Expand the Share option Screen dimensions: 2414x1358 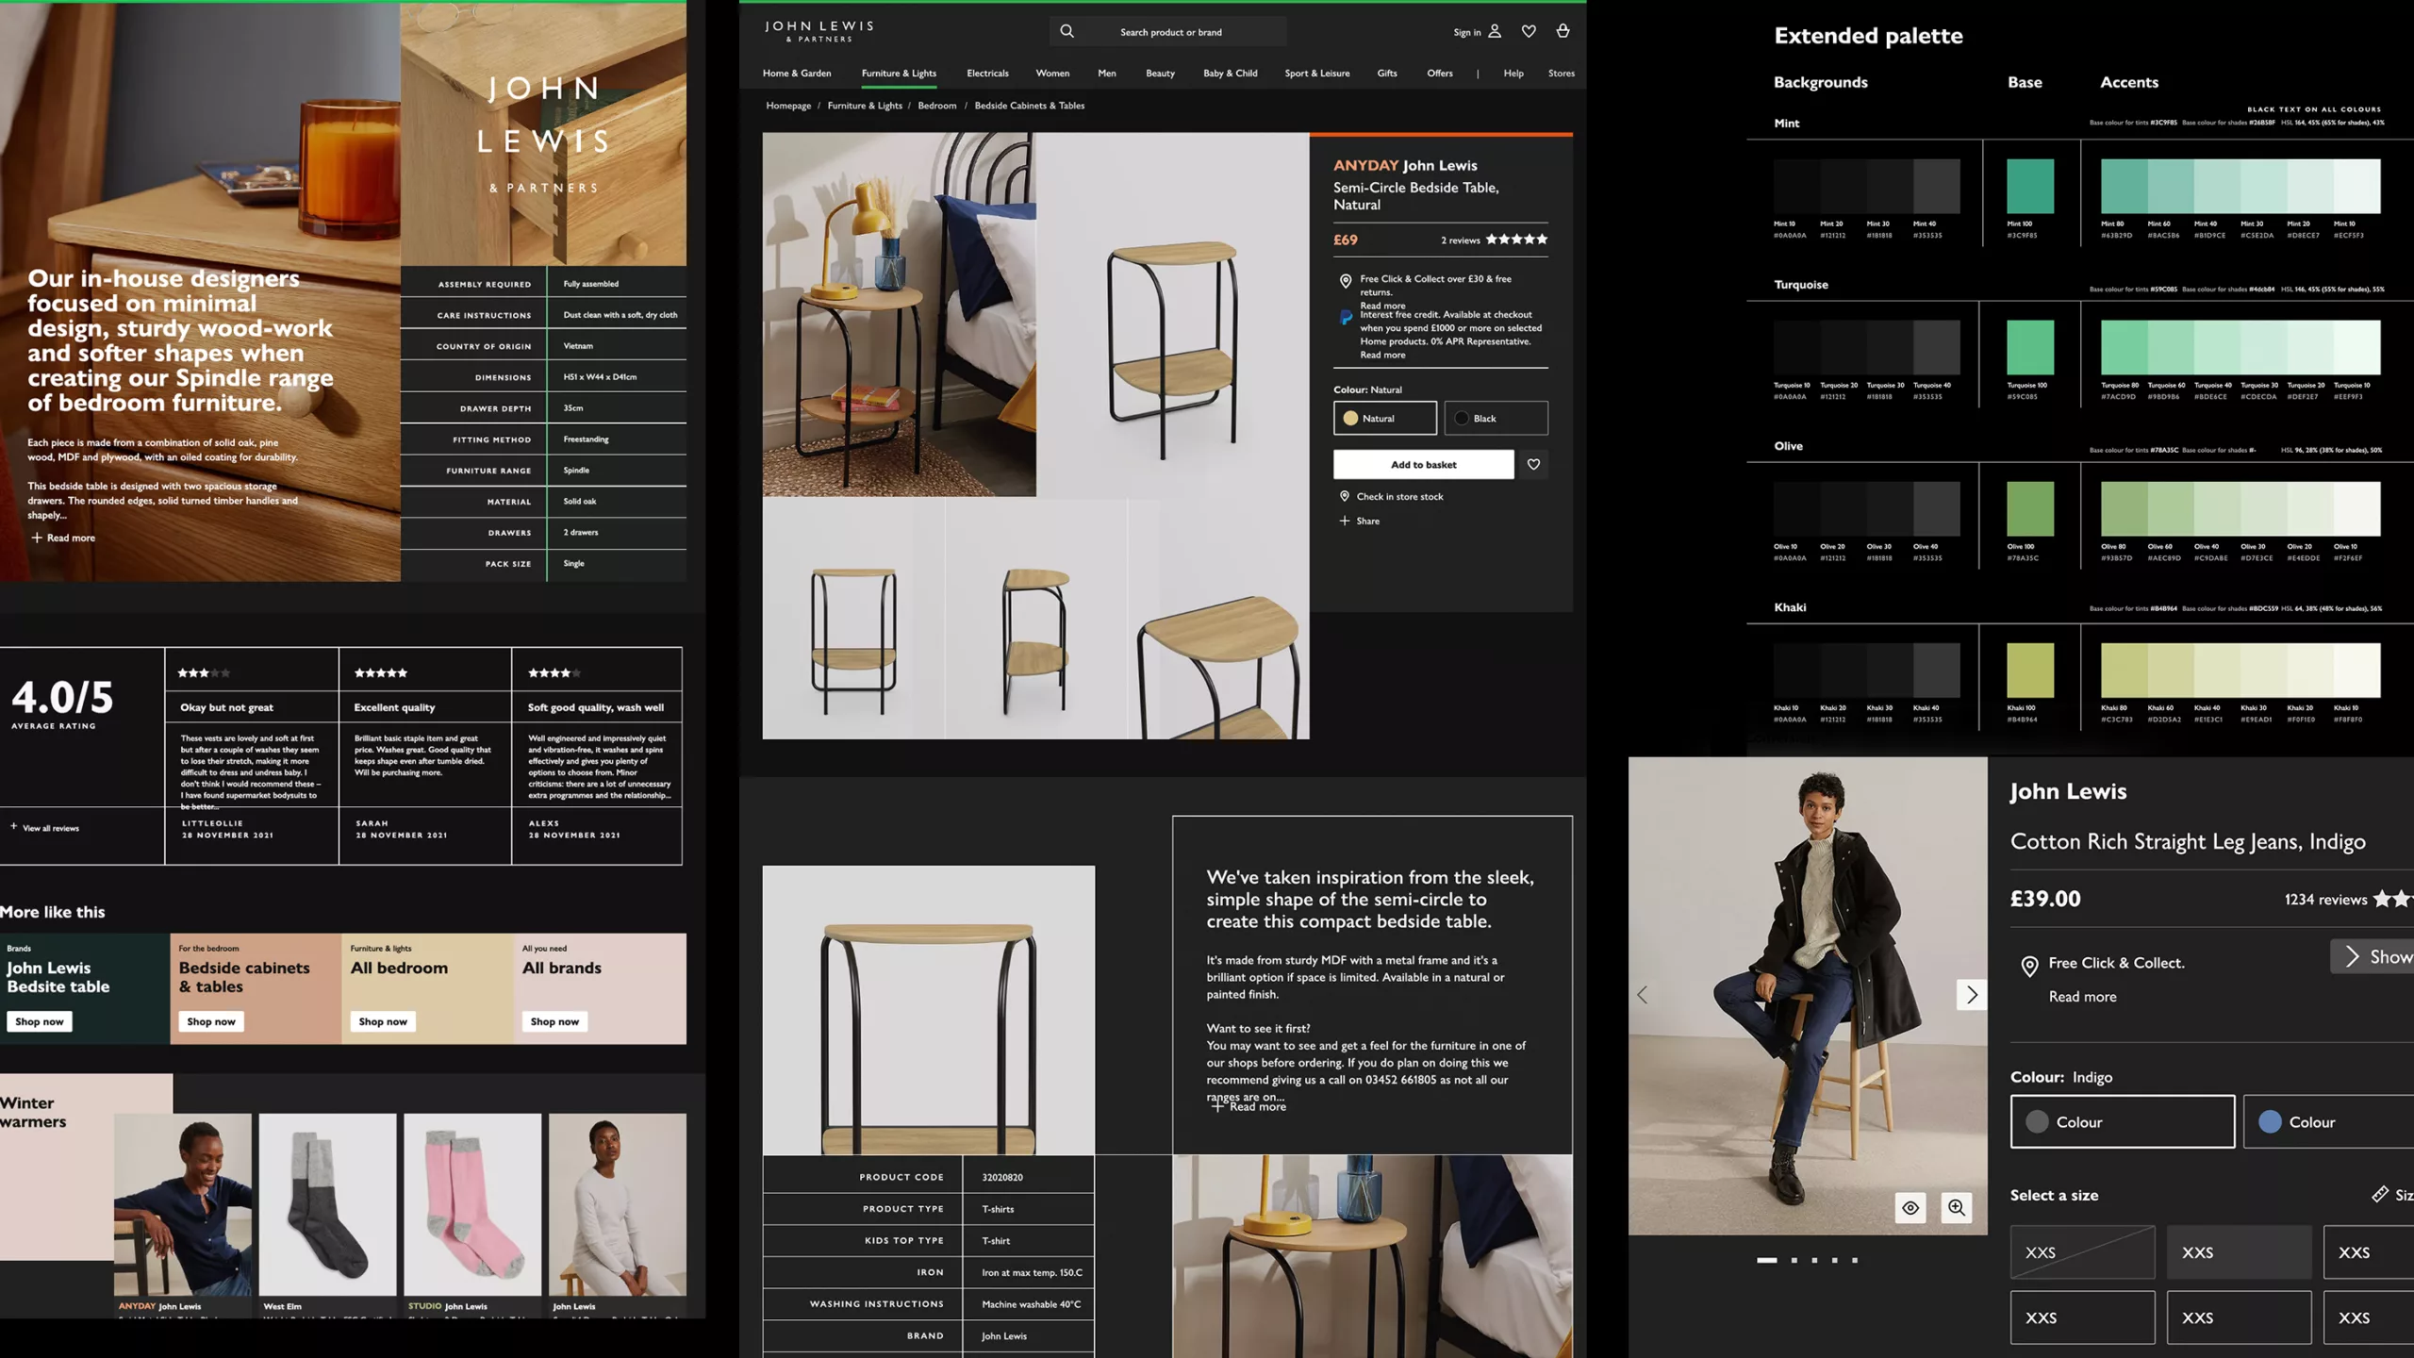(x=1359, y=521)
